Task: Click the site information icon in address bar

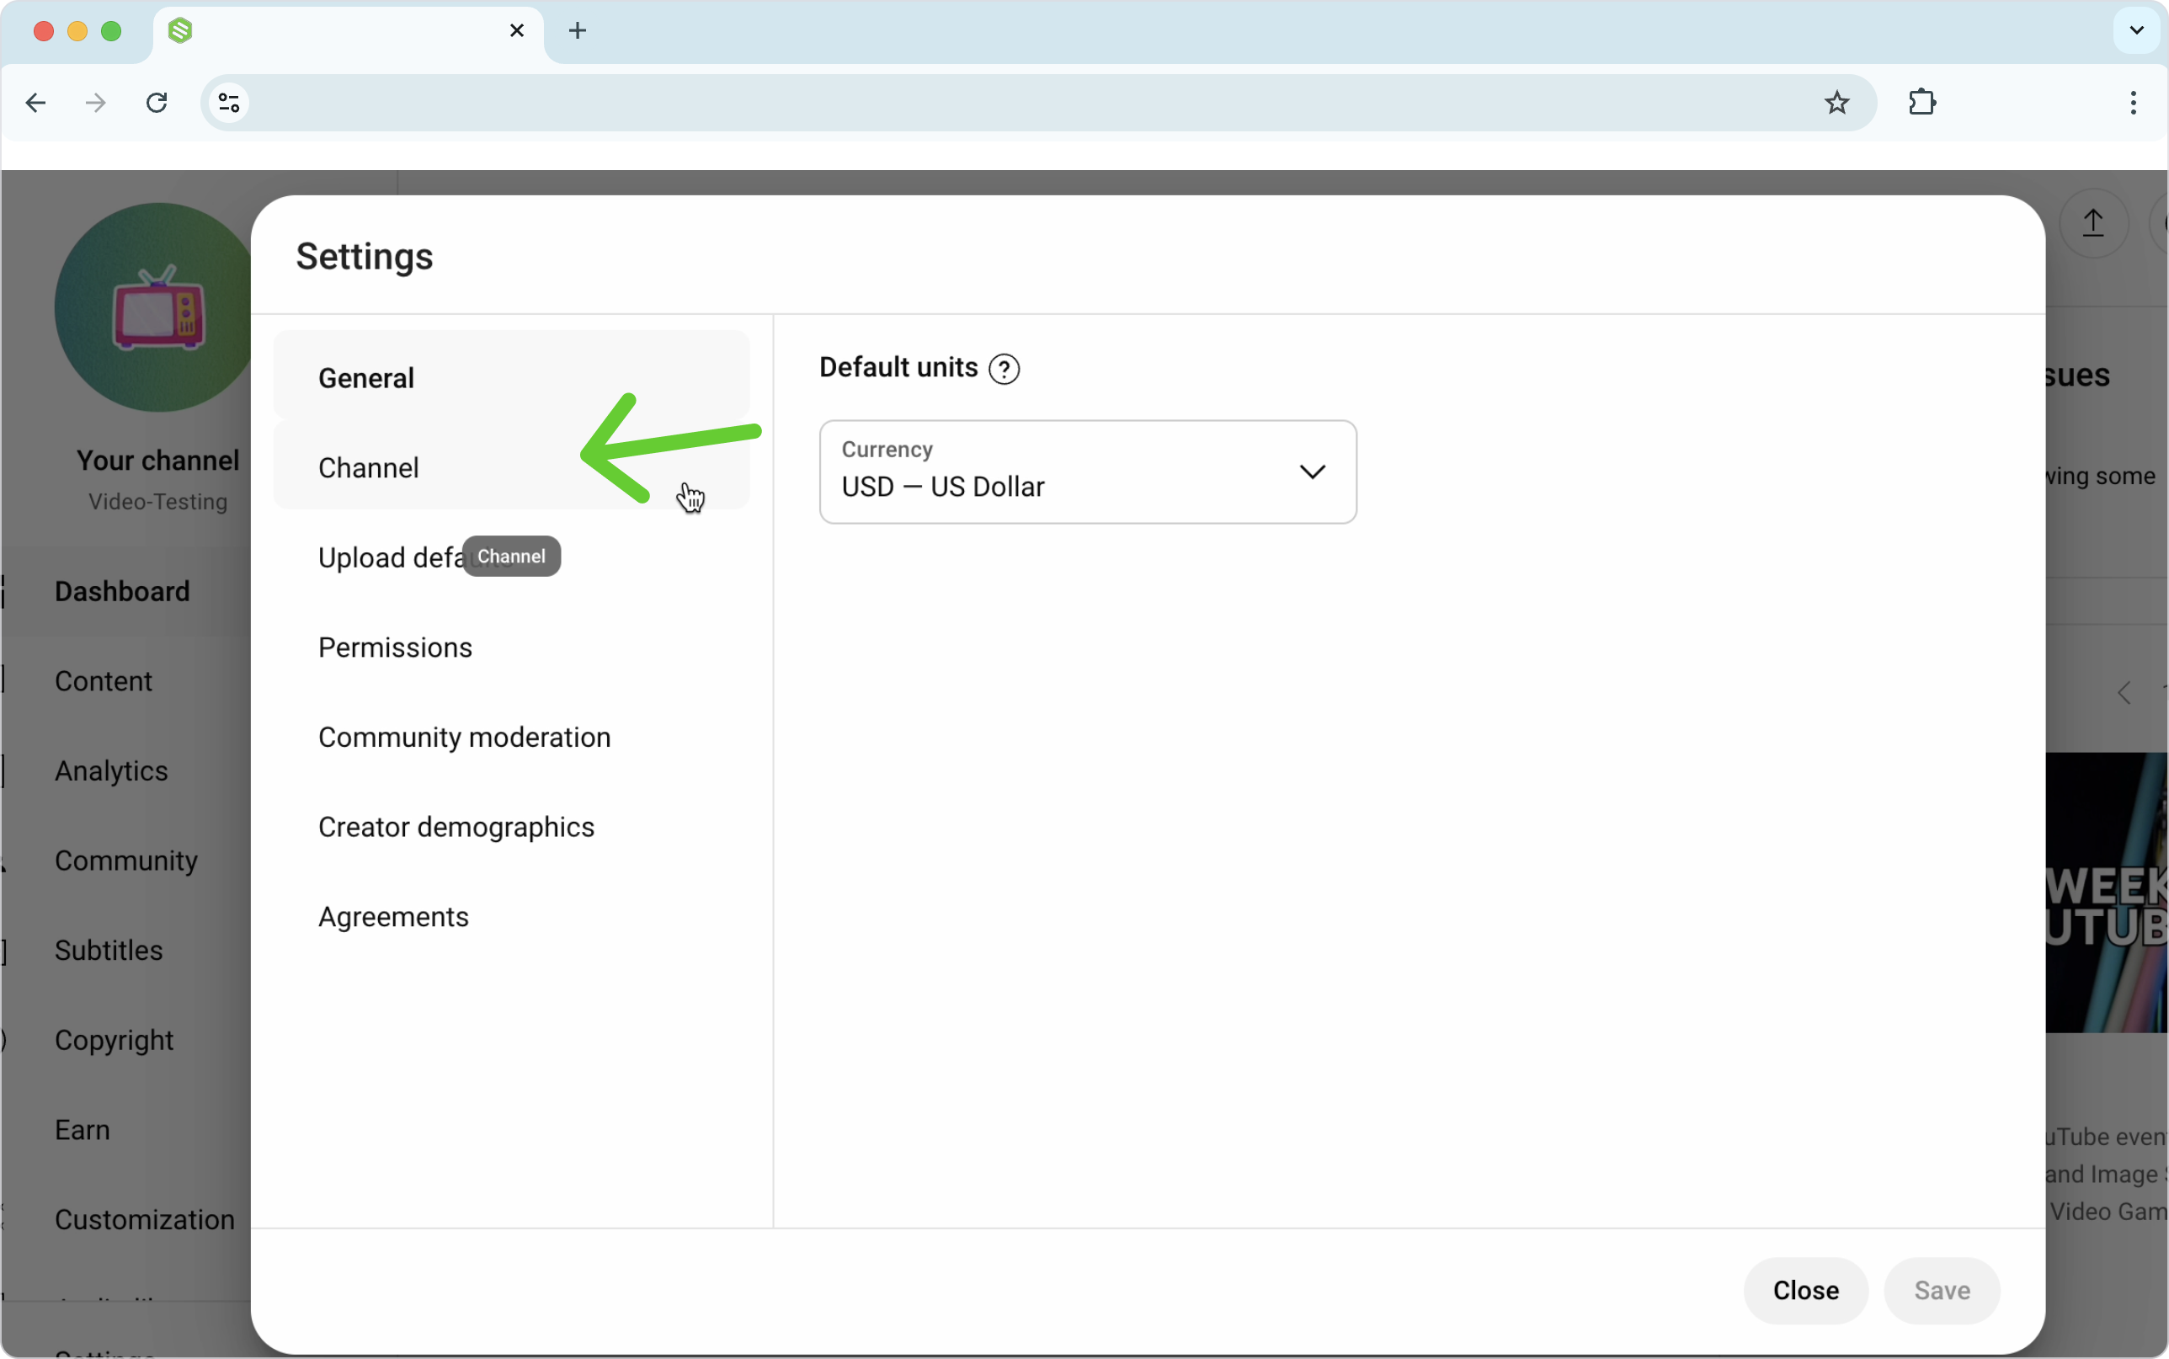Action: [x=229, y=103]
